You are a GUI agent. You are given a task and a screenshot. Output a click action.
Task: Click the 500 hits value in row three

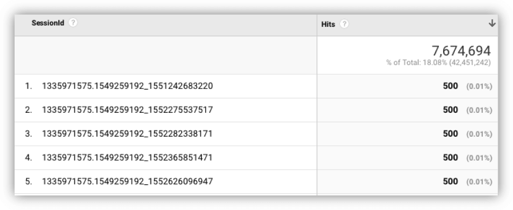450,134
